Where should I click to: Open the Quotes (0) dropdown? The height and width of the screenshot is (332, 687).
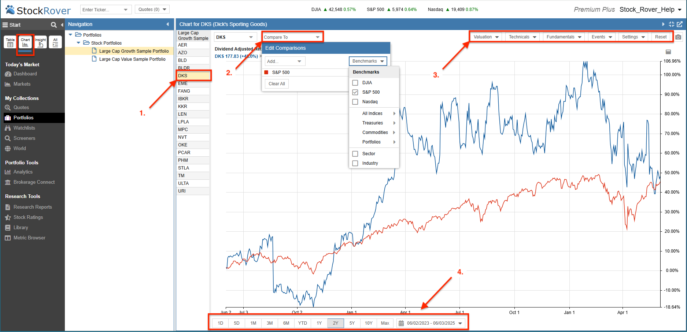click(152, 10)
